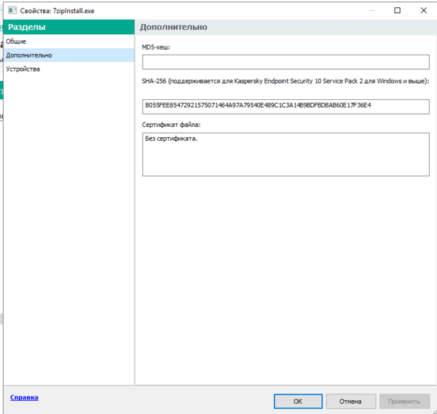Click the SHA-256 description label

point(286,81)
